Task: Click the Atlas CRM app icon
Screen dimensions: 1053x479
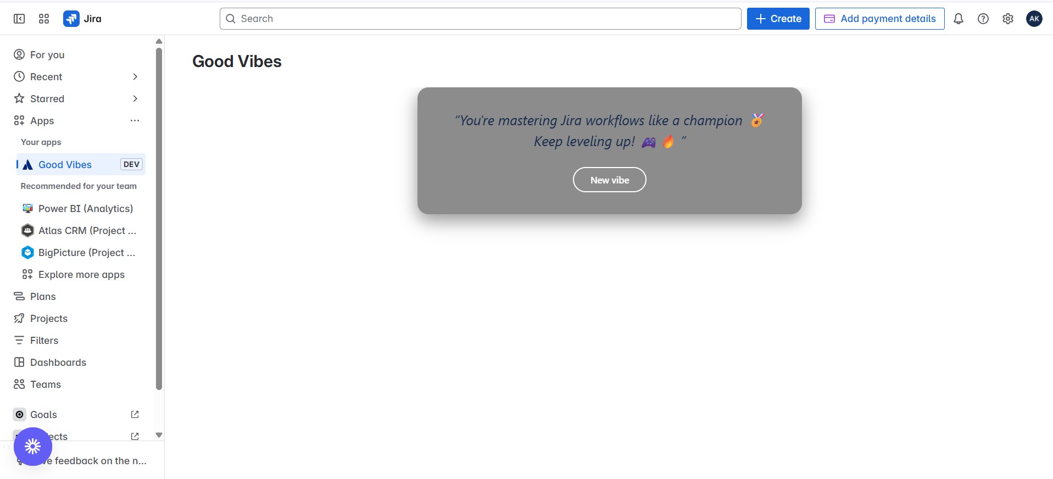Action: pyautogui.click(x=27, y=230)
